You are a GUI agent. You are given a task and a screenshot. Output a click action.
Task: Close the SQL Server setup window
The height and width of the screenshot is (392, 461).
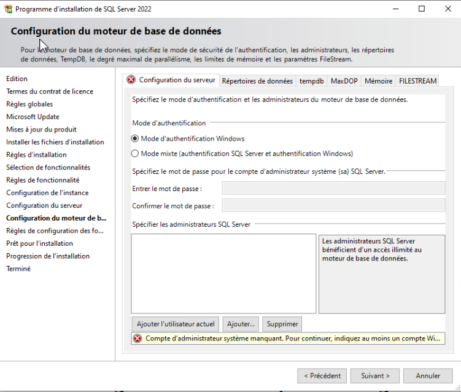click(x=447, y=9)
